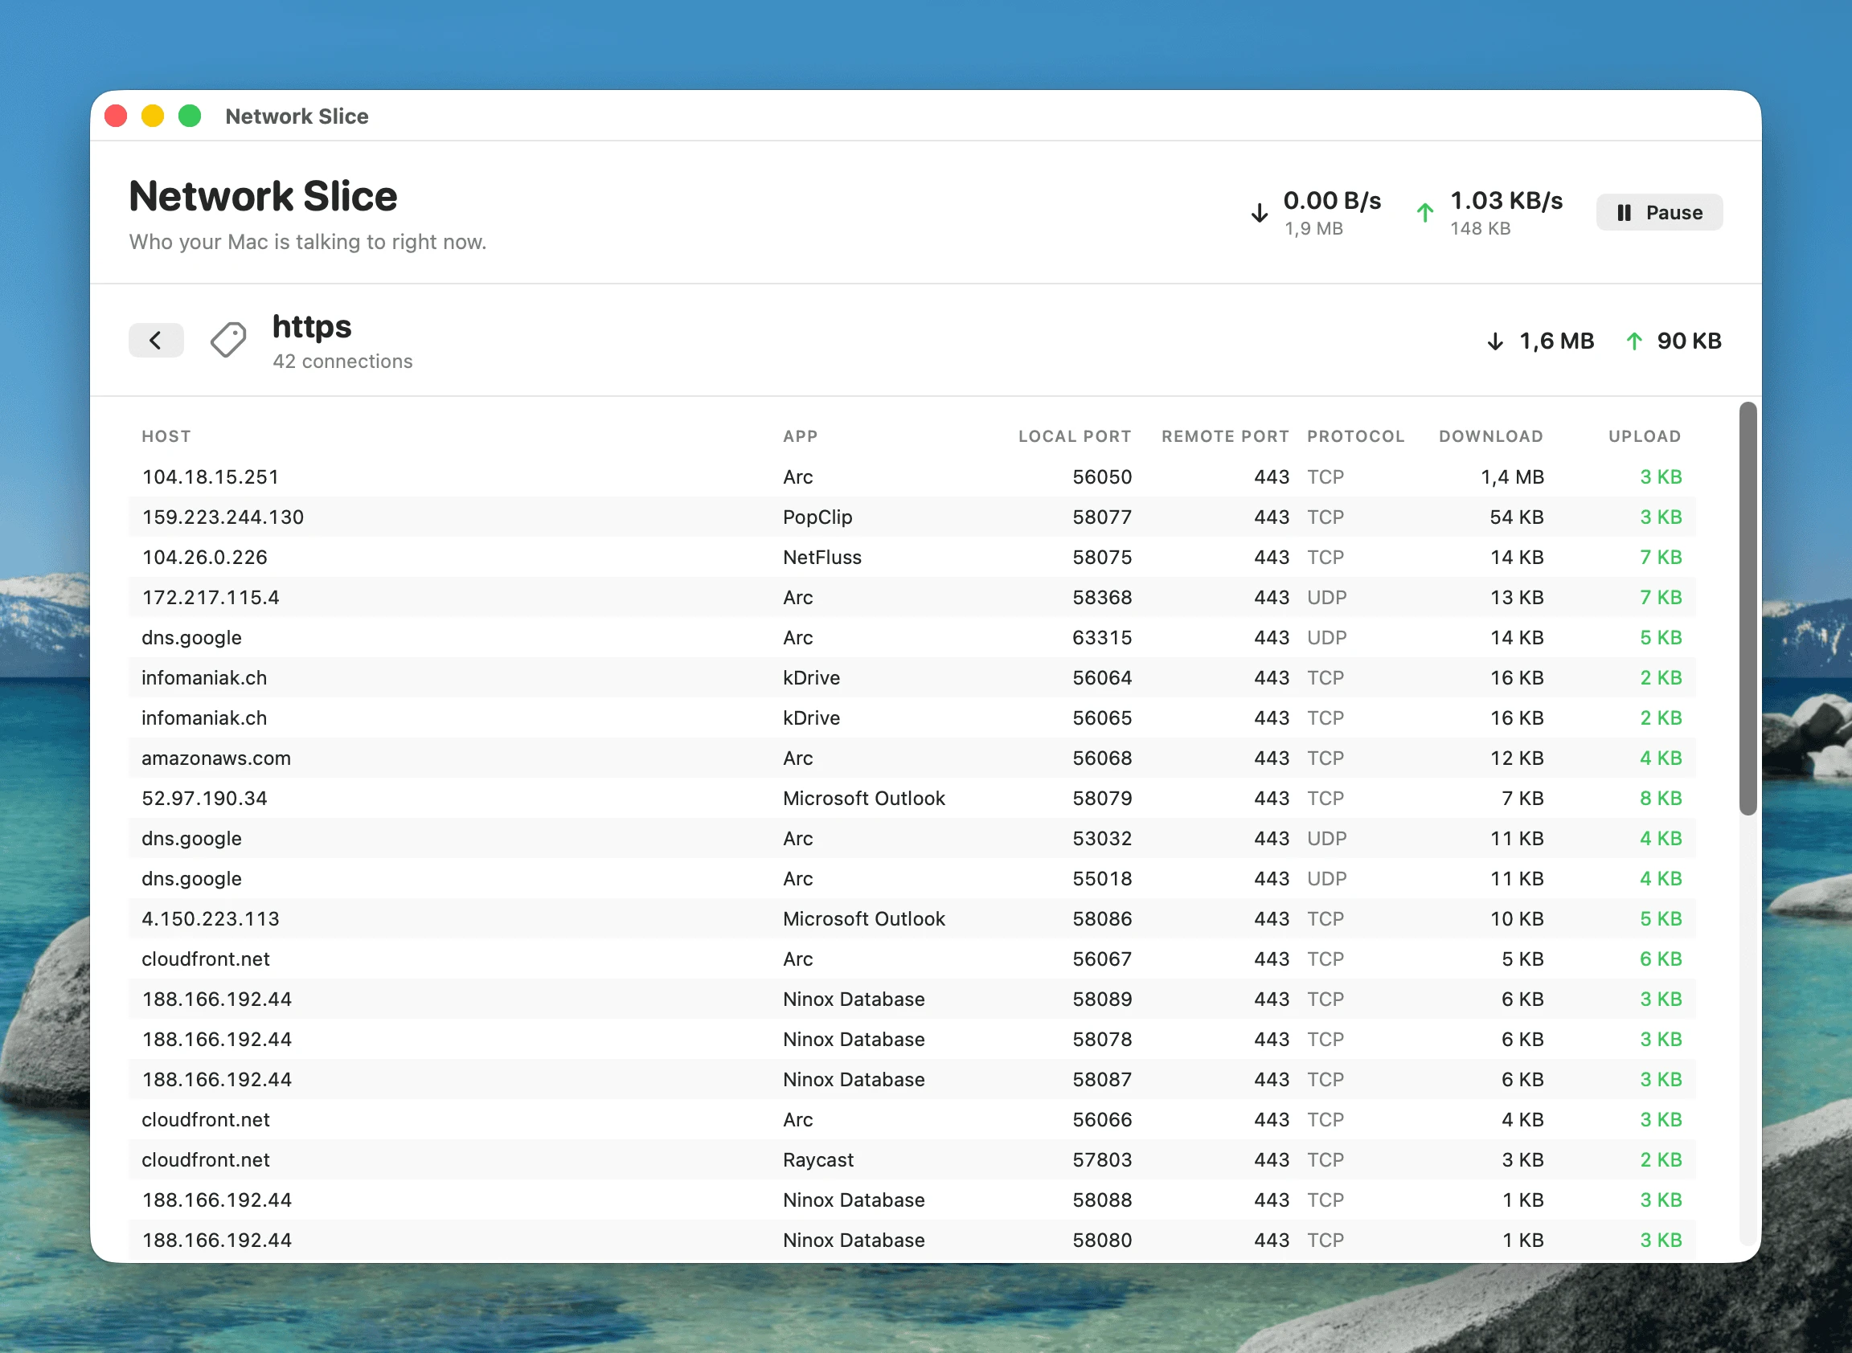1852x1353 pixels.
Task: Click the green total upload arrow icon
Action: (1425, 213)
